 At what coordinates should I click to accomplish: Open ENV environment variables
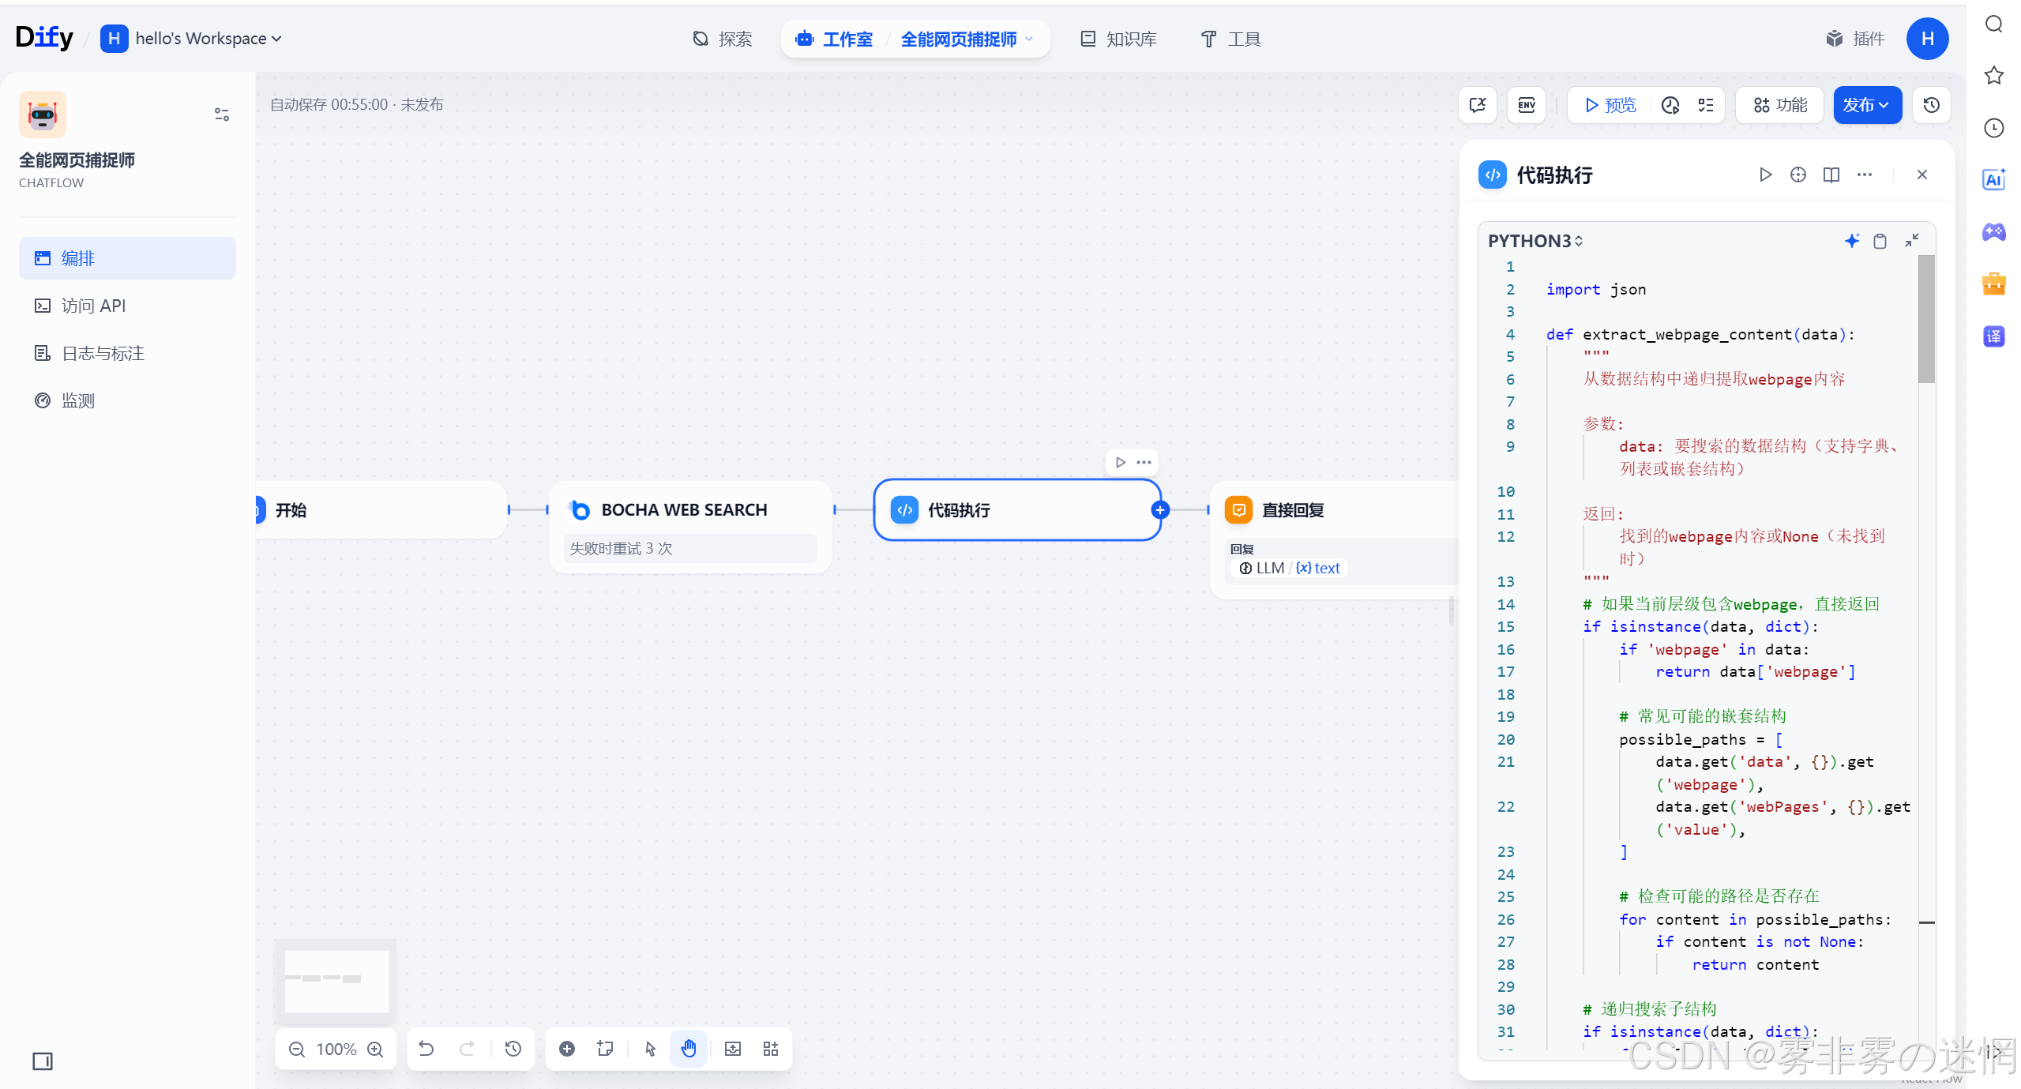[1527, 105]
